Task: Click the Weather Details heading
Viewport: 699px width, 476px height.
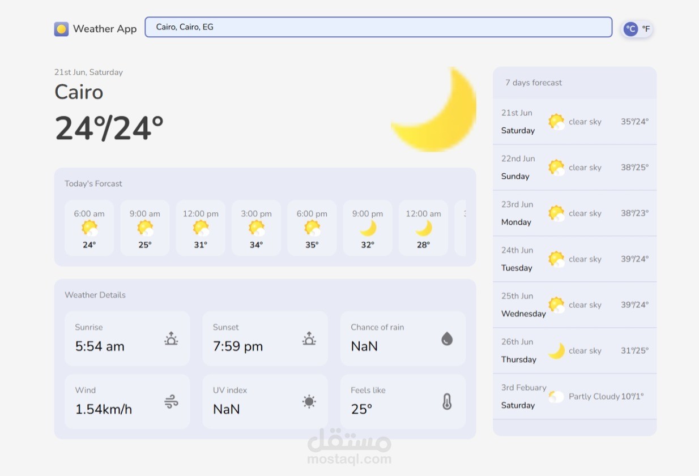Action: [x=95, y=295]
